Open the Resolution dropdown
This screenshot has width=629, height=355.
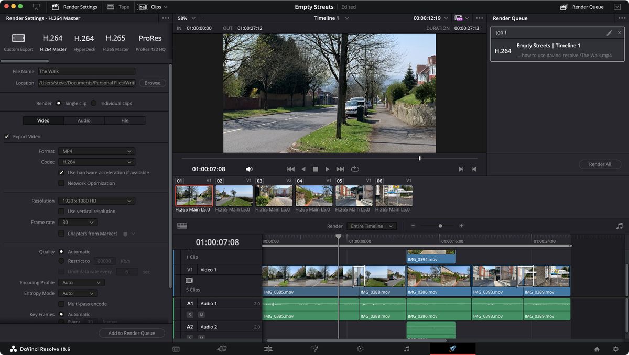coord(96,201)
